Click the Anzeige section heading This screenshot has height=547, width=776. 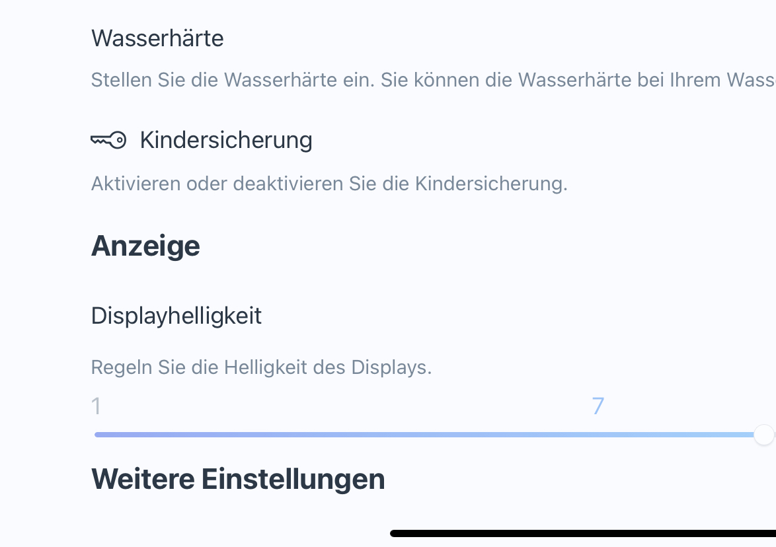point(145,246)
